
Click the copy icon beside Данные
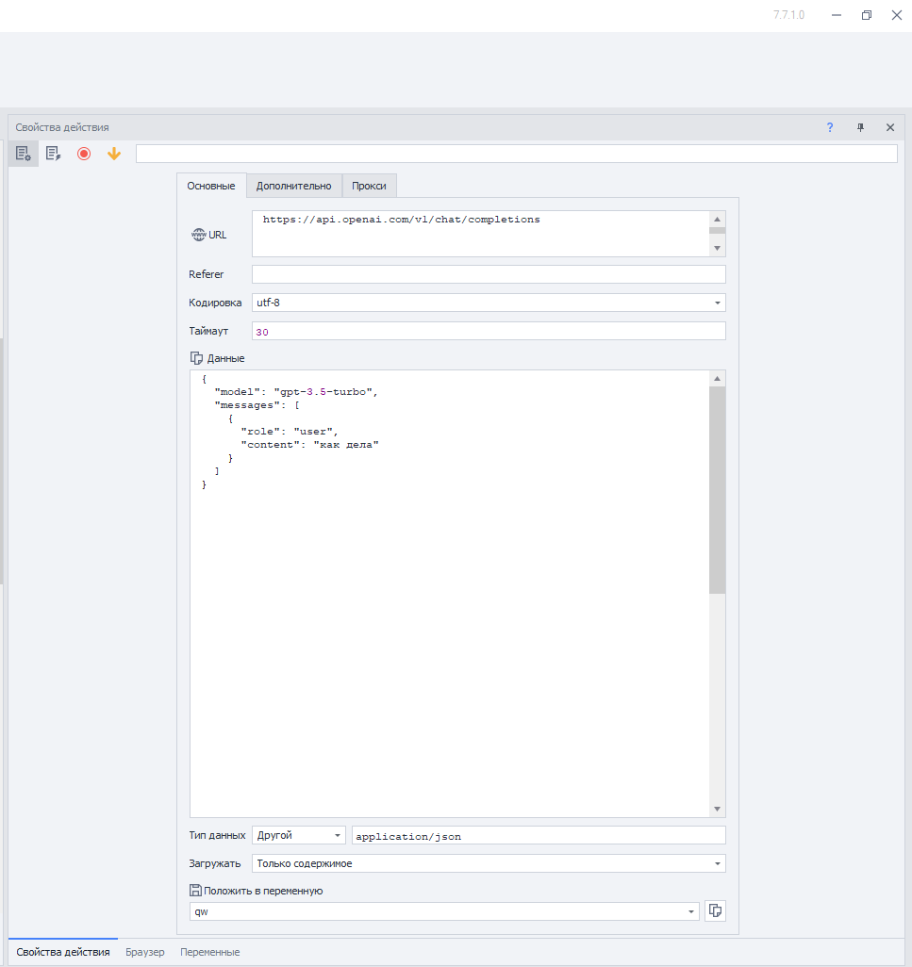click(x=196, y=358)
